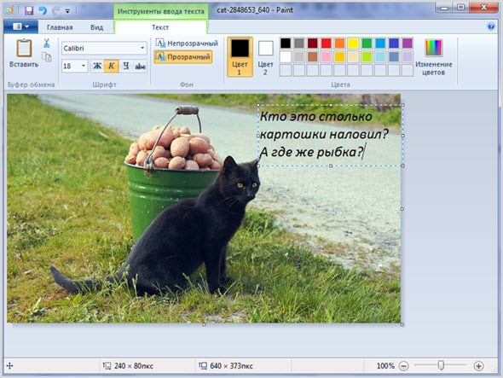Click the Copy icon below the scissors
503x378 pixels.
[47, 57]
